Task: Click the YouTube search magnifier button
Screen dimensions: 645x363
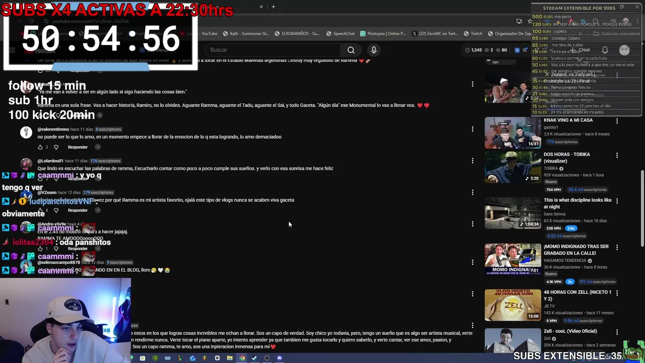Action: coord(351,50)
